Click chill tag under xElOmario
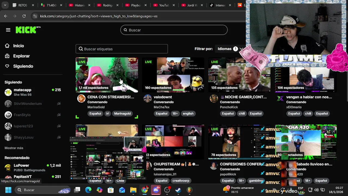This screenshot has height=196, width=348. point(308,114)
